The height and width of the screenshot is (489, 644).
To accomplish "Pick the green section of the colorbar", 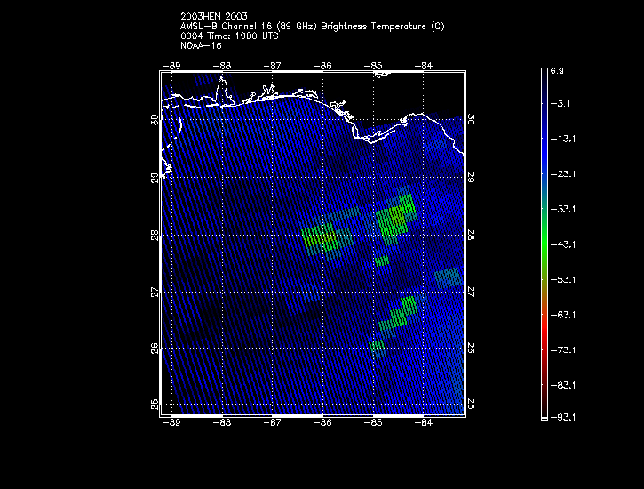I will (543, 244).
